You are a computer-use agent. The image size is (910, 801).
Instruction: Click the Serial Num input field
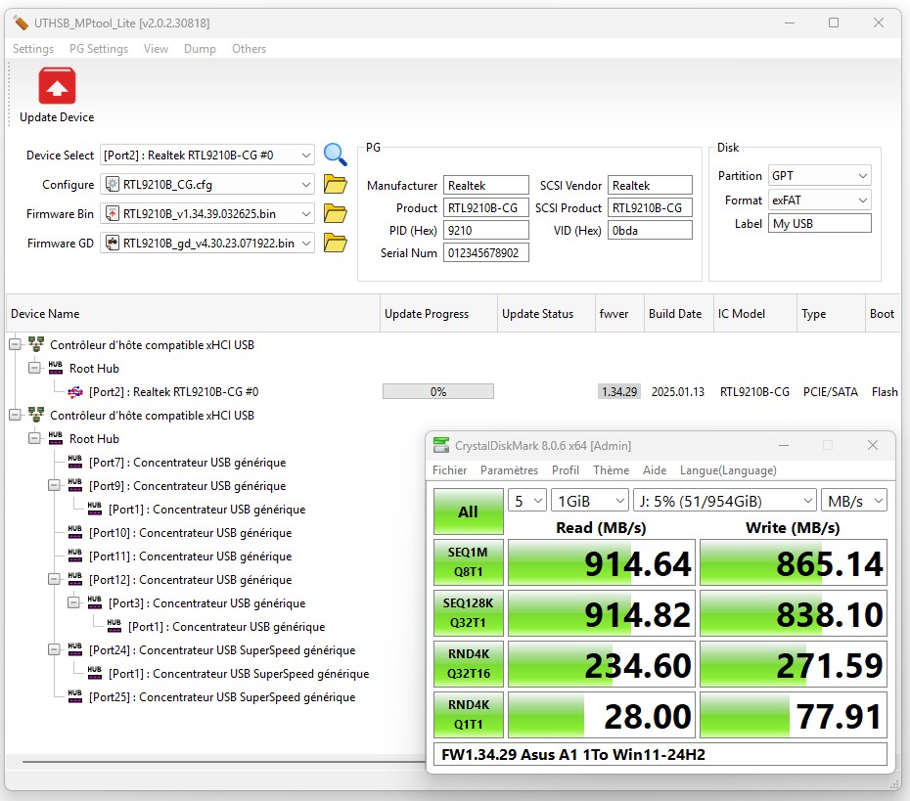tap(485, 253)
